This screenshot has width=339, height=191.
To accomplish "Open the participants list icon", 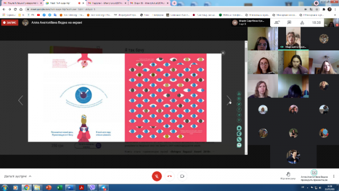I will (277, 22).
